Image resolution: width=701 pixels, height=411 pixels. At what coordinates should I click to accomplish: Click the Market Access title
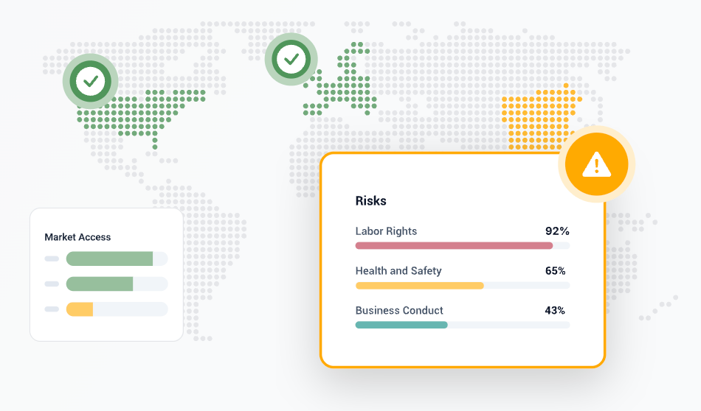77,237
